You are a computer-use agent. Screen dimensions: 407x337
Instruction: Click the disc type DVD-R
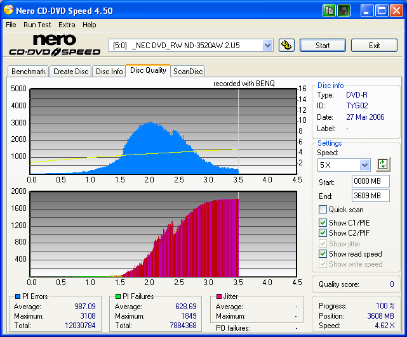pyautogui.click(x=357, y=95)
